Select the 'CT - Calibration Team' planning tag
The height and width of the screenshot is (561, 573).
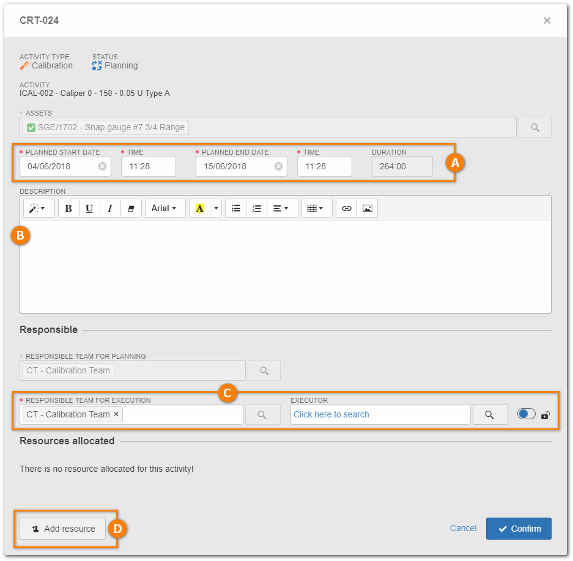[x=68, y=370]
